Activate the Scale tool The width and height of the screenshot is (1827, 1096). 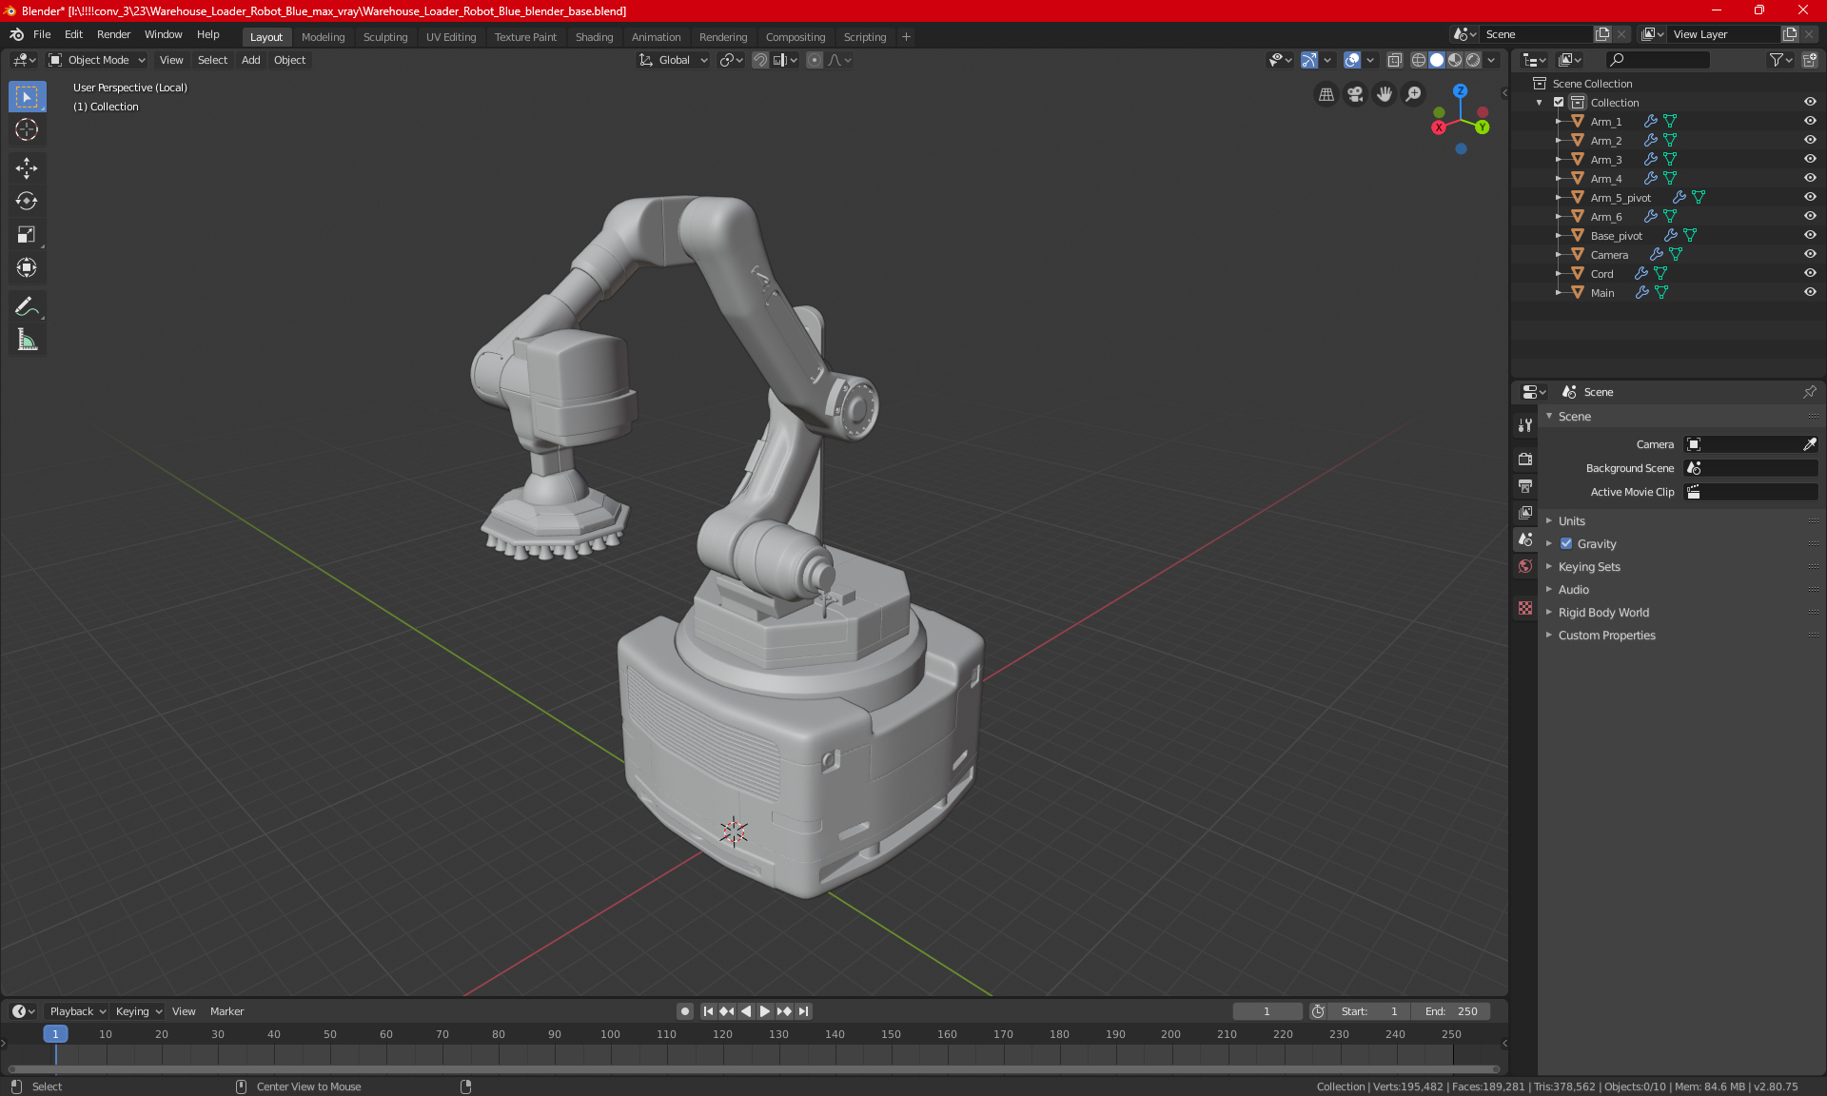tap(27, 235)
